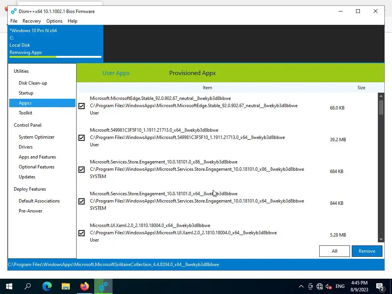The width and height of the screenshot is (392, 294).
Task: Open the Recovery menu
Action: tap(31, 21)
